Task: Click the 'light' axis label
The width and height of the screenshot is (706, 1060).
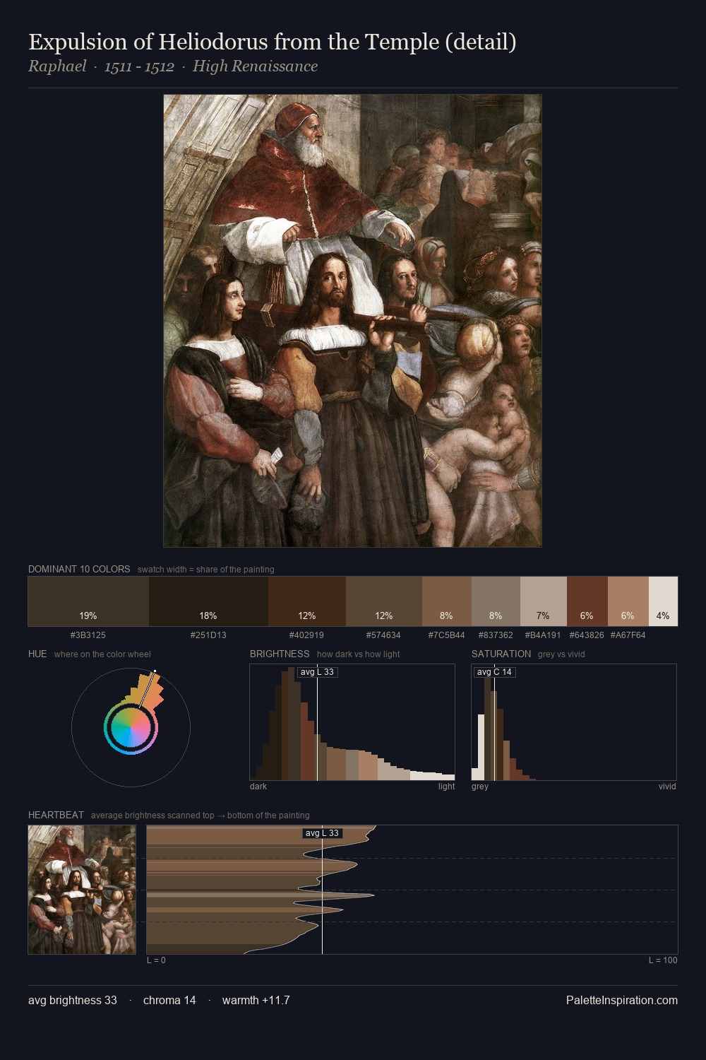Action: (447, 787)
